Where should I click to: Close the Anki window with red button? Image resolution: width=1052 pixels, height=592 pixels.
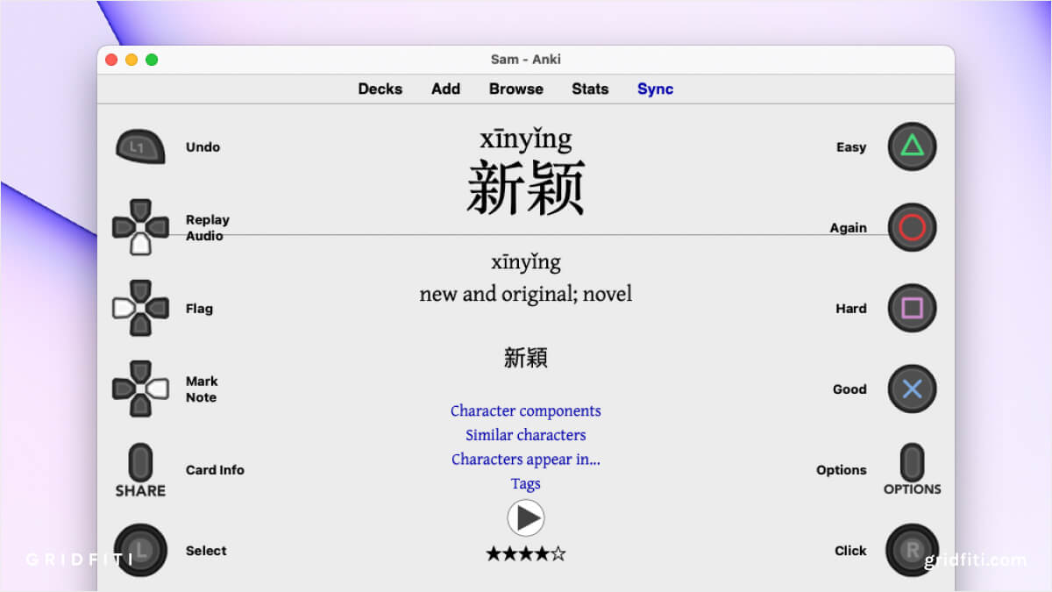coord(111,60)
